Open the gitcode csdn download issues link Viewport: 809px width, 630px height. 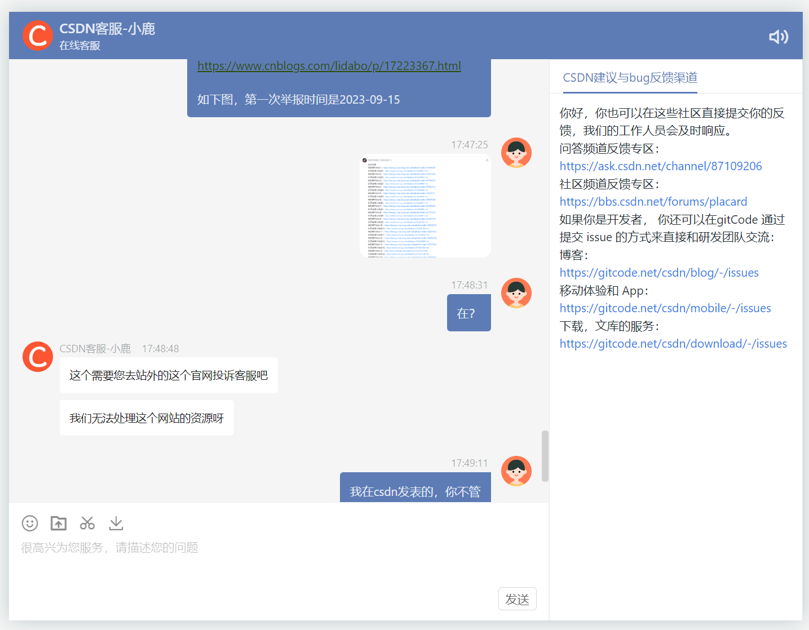pyautogui.click(x=673, y=344)
